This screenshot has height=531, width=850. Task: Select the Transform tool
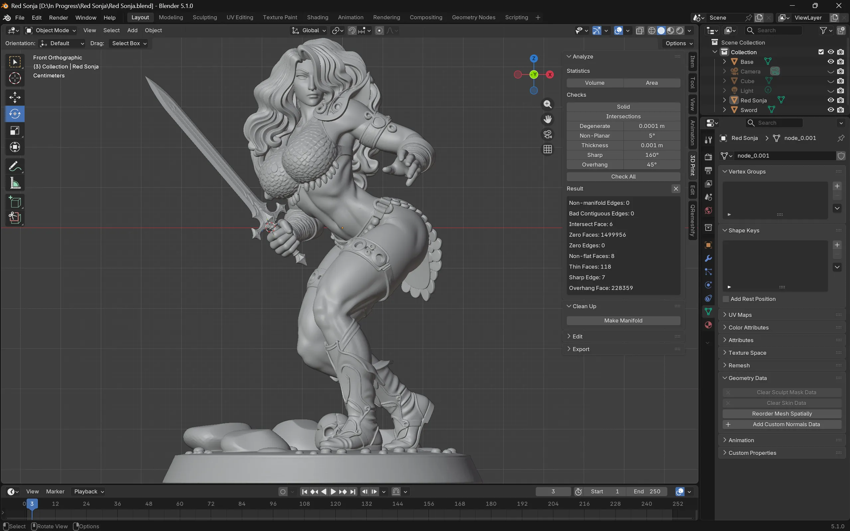(15, 147)
